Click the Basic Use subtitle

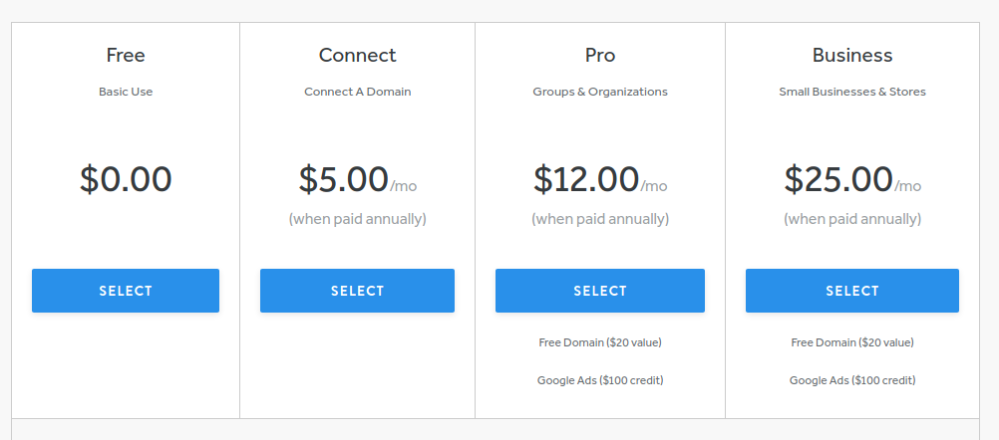coord(126,92)
